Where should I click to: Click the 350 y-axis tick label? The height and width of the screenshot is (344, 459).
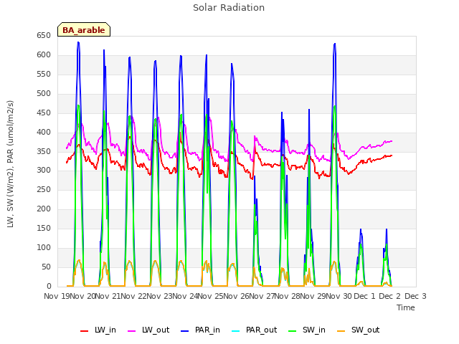(44, 151)
